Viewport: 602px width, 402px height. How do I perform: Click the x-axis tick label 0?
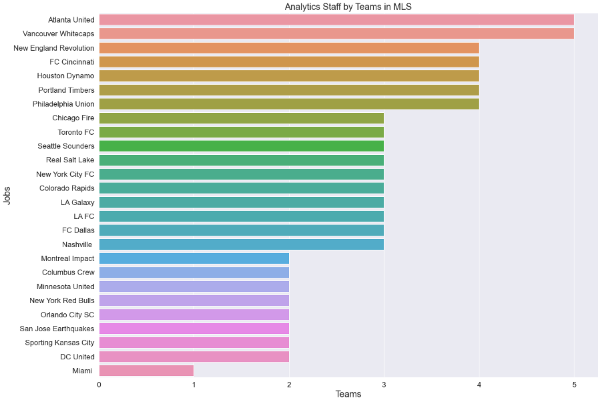click(99, 385)
